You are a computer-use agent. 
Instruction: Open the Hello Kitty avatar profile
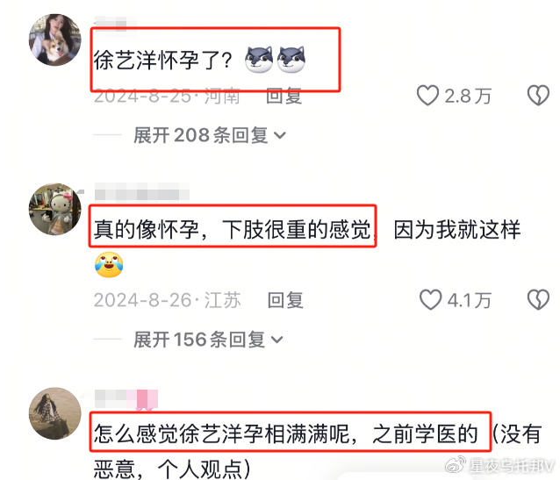[x=55, y=209]
